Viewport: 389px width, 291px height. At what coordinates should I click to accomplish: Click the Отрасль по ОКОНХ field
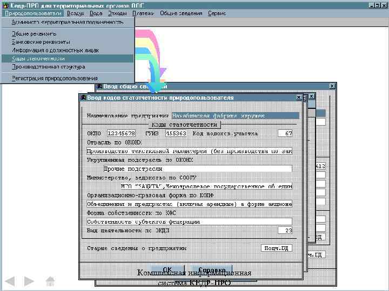coord(189,151)
